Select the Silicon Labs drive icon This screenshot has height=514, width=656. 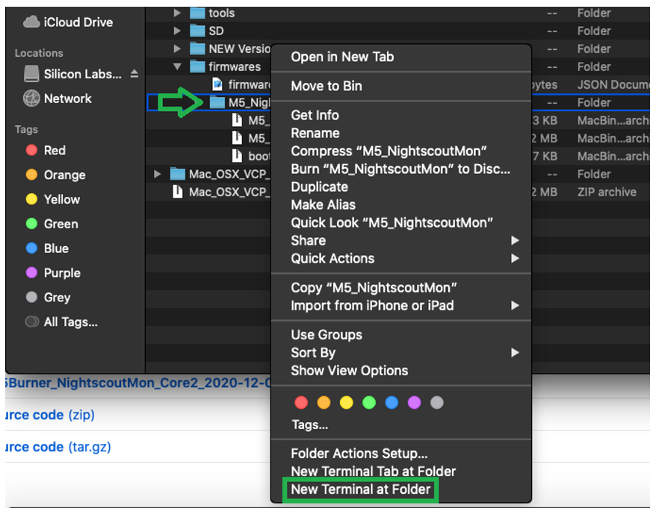tap(31, 74)
